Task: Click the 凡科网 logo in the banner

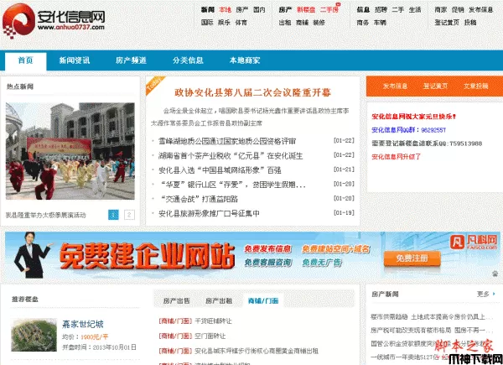Action: (474, 242)
